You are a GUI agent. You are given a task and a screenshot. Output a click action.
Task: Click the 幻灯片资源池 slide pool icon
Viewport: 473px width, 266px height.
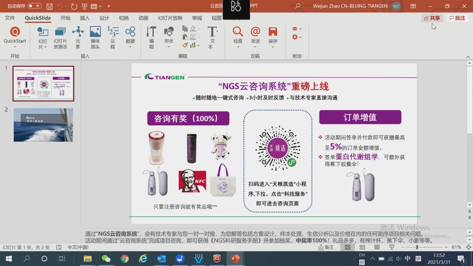click(x=60, y=38)
